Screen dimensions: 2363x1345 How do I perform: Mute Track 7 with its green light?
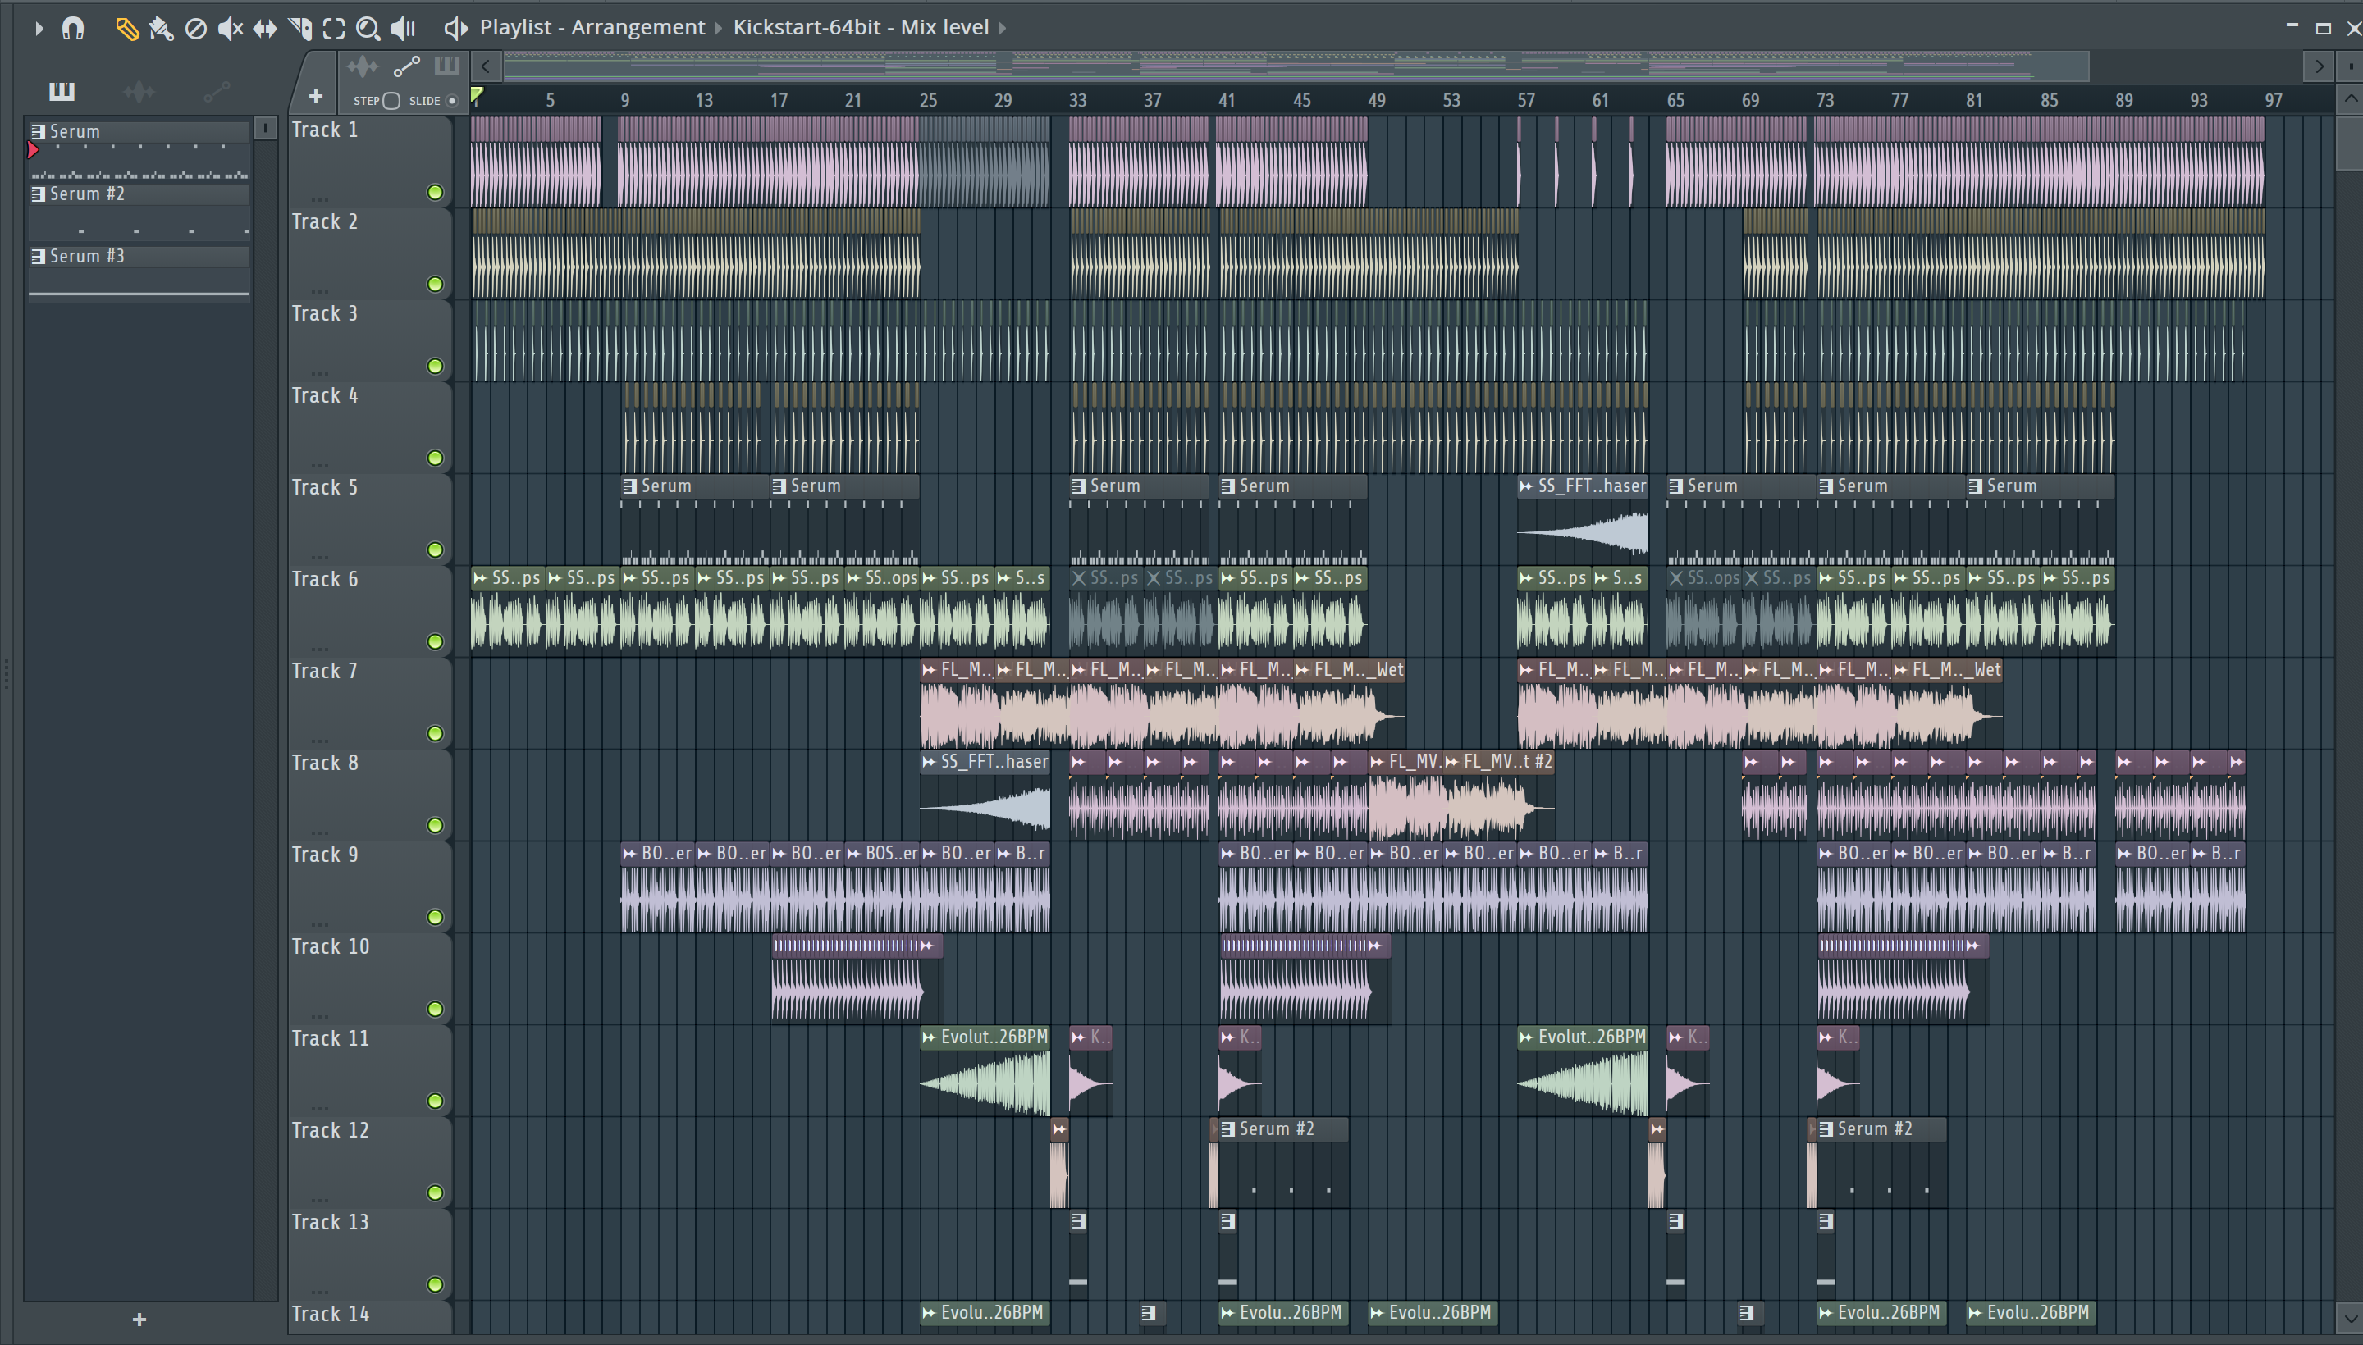[434, 733]
